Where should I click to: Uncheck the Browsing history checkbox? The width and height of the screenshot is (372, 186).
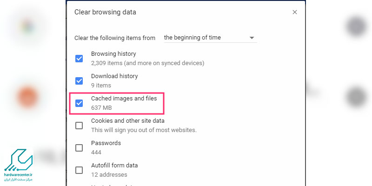pyautogui.click(x=79, y=59)
